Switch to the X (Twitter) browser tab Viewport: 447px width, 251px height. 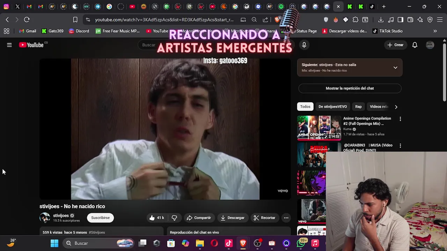click(17, 6)
